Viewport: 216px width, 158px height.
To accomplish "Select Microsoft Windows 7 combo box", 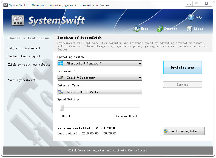I will [x=100, y=63].
